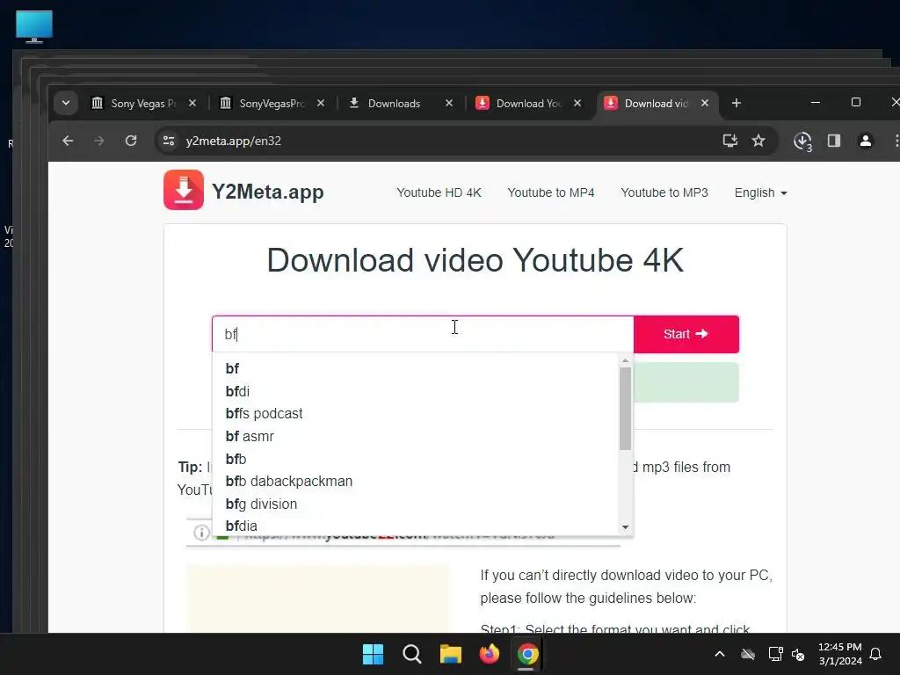This screenshot has height=675, width=900.
Task: Select the 'bf' suggestion
Action: 416,368
